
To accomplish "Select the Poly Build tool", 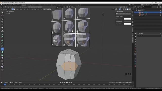I will [x=2, y=52].
